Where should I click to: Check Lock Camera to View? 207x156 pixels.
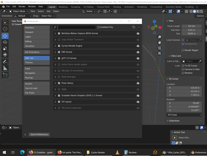pyautogui.click(x=183, y=69)
